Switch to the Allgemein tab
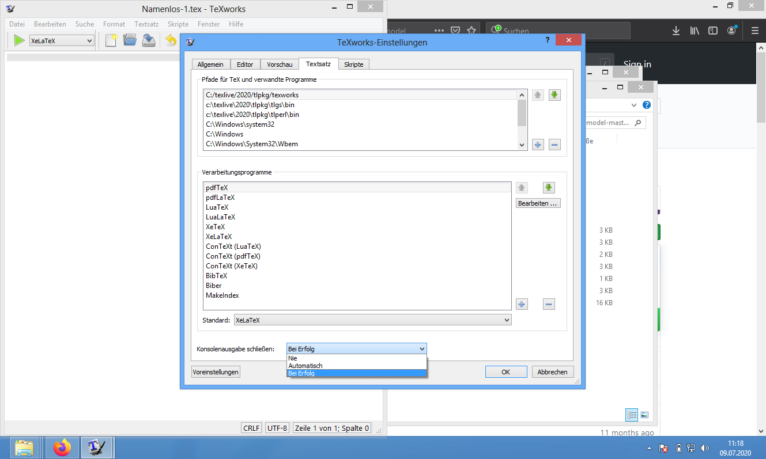Image resolution: width=766 pixels, height=459 pixels. pyautogui.click(x=210, y=65)
